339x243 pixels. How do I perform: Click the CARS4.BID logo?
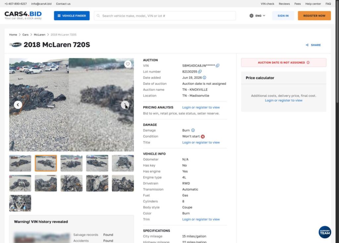[23, 15]
